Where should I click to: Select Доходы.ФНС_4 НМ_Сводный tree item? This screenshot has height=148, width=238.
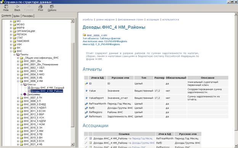click(47, 88)
